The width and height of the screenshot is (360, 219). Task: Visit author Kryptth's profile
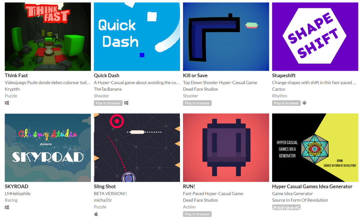[x=12, y=89]
